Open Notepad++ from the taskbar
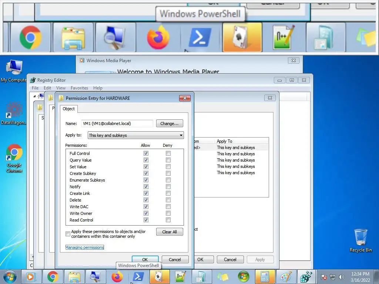Viewport: 379px width, 284px height. 181,277
